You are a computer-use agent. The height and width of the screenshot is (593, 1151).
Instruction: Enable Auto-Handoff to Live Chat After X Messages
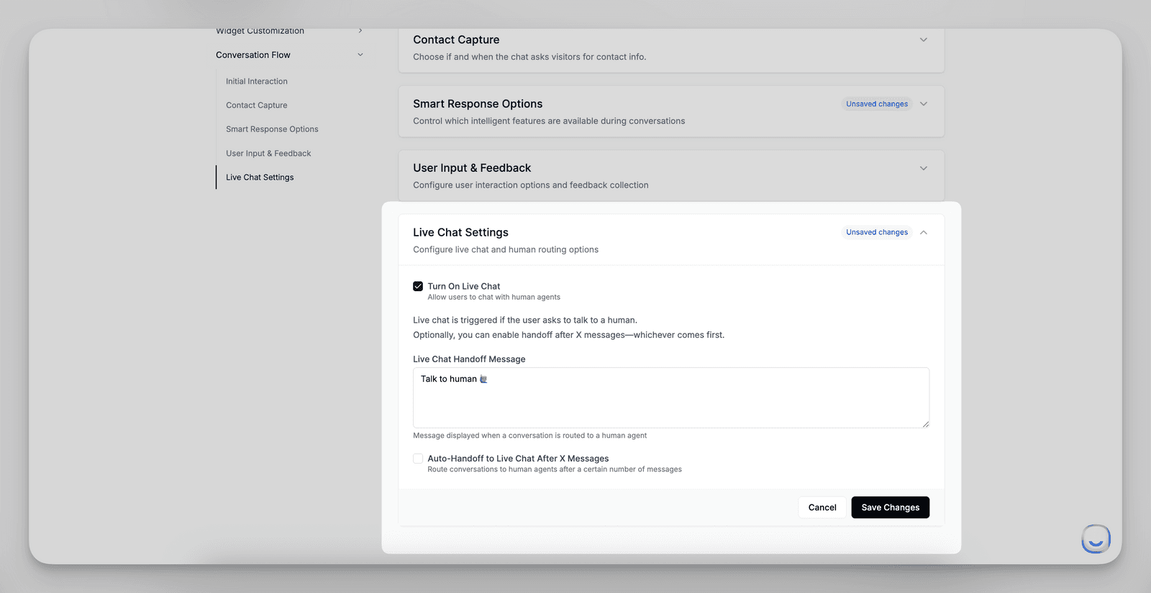click(418, 459)
